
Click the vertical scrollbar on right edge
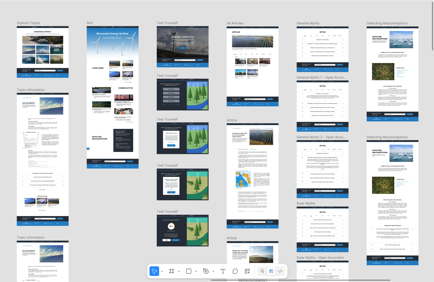(x=432, y=26)
